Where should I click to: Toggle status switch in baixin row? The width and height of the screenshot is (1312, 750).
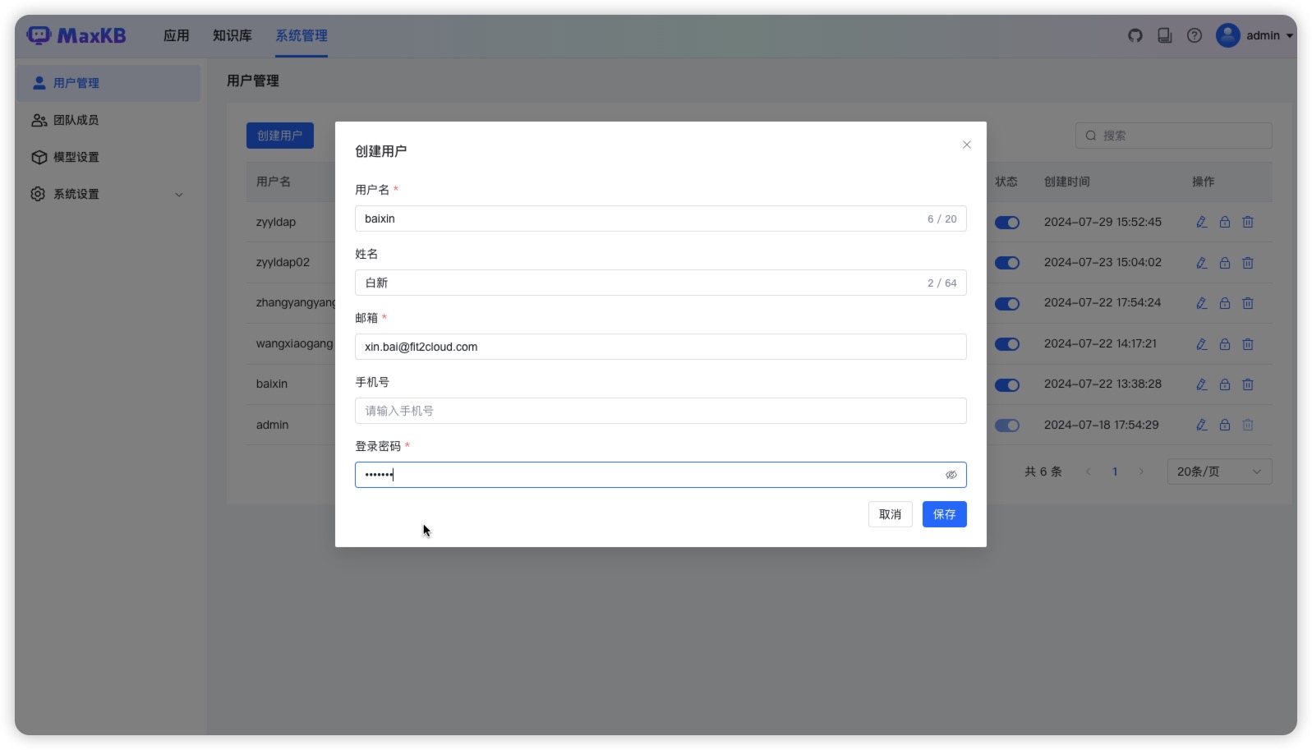pos(1006,385)
